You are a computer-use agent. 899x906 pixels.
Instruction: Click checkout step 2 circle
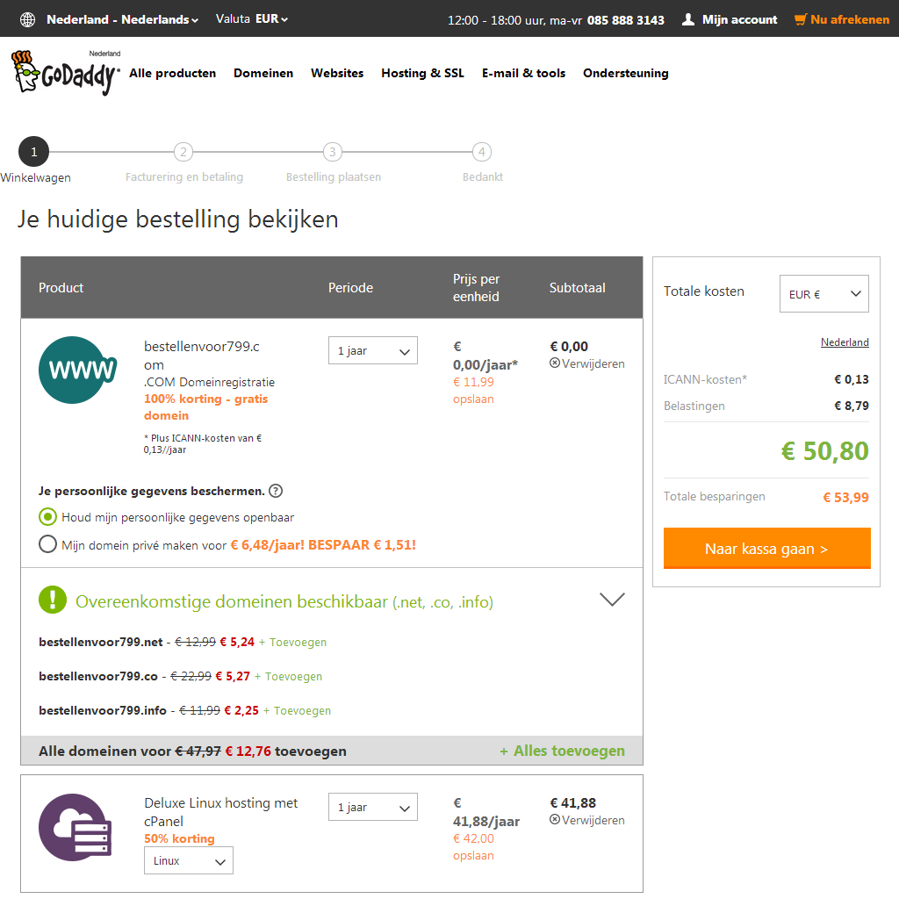pos(183,152)
